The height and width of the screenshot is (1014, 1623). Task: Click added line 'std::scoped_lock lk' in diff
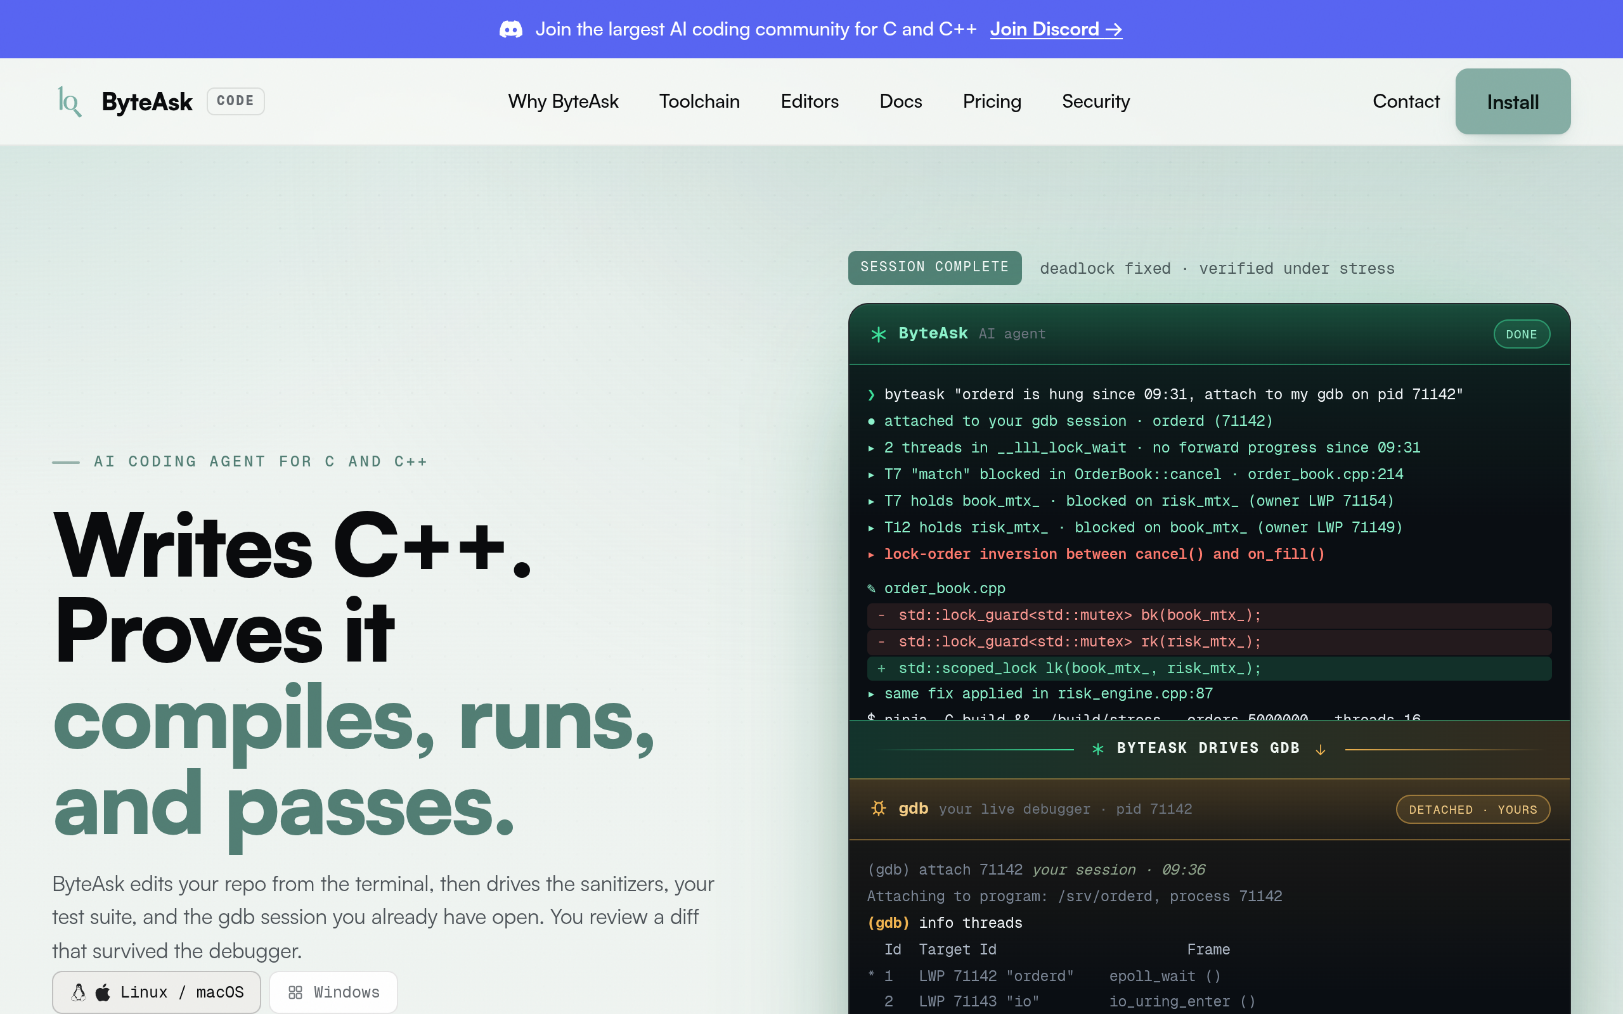(x=1208, y=669)
